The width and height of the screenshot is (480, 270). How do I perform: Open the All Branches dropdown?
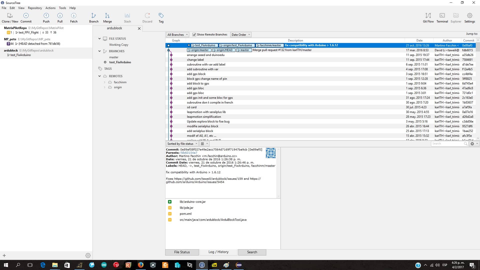pos(177,35)
